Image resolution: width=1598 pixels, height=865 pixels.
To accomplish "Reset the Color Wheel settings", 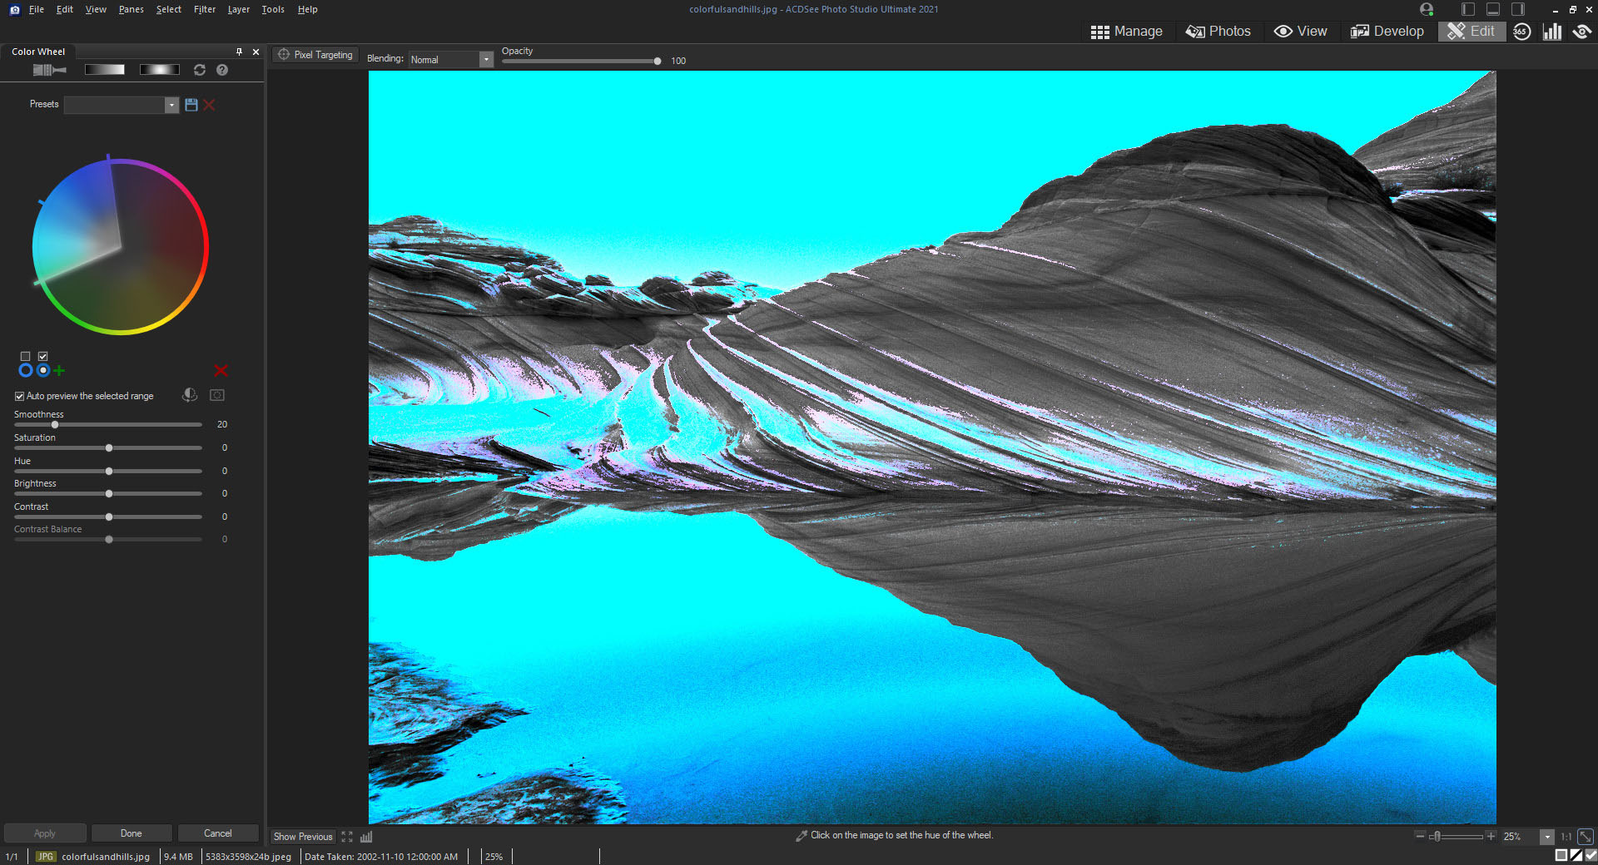I will (199, 70).
